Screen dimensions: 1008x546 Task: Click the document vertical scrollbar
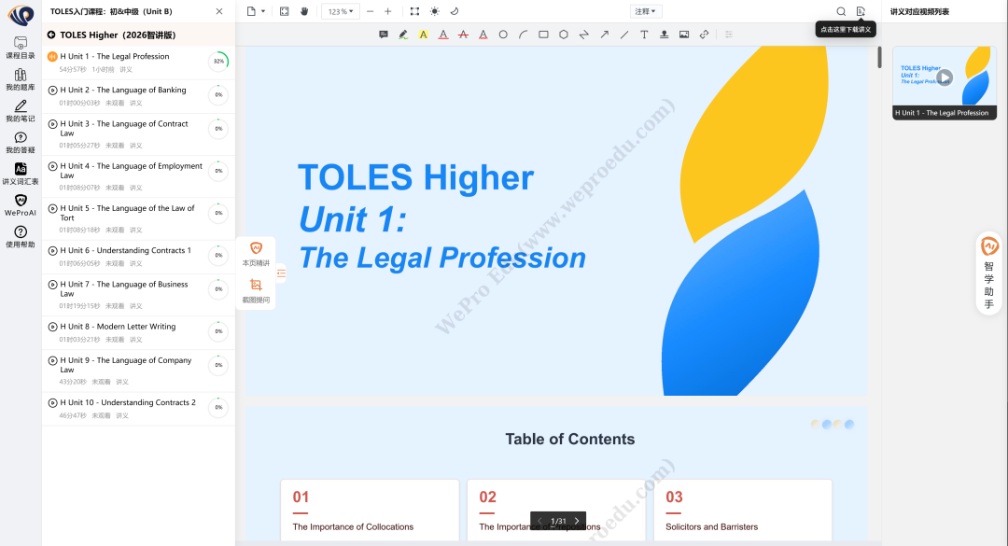tap(879, 58)
